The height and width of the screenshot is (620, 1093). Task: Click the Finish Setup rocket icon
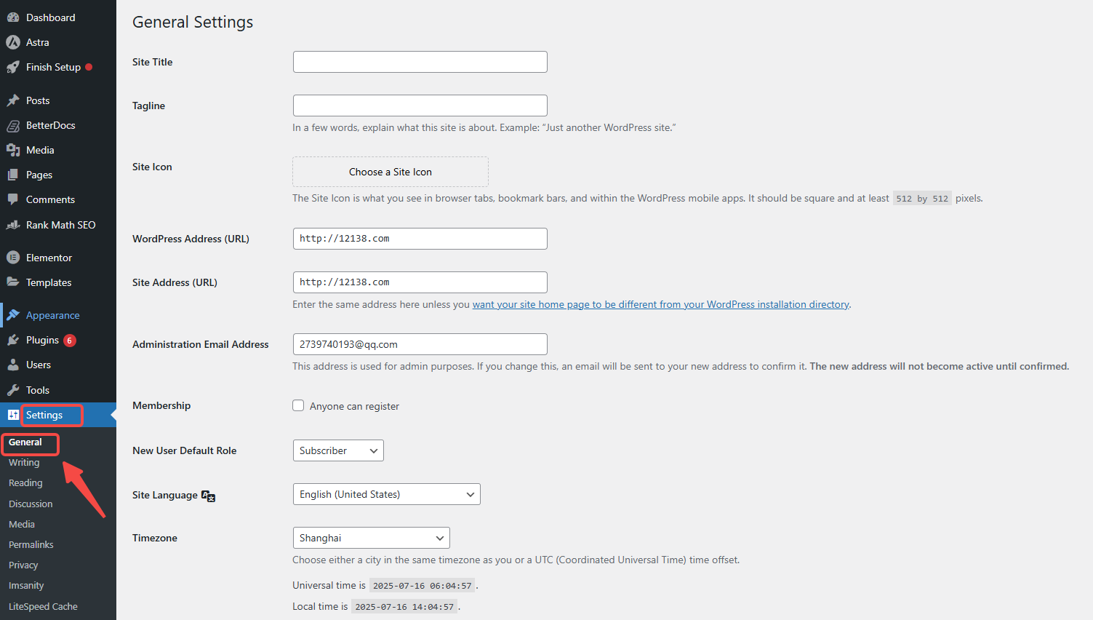(x=13, y=67)
